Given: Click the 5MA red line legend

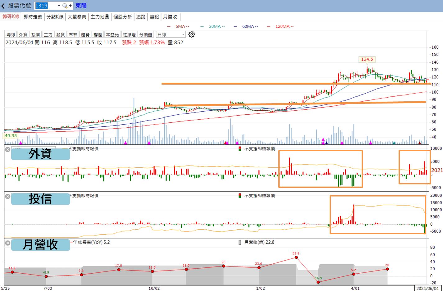Looking at the screenshot, I should [178, 26].
